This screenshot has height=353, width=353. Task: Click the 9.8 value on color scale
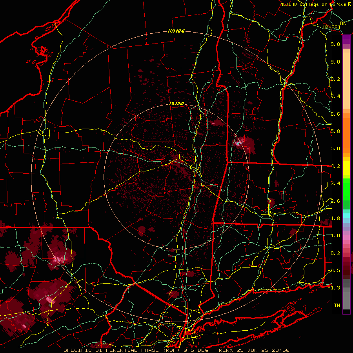335,44
